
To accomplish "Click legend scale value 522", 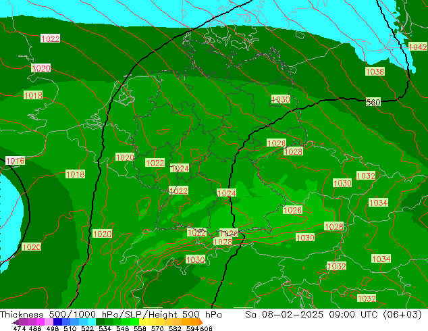I will pos(87,328).
